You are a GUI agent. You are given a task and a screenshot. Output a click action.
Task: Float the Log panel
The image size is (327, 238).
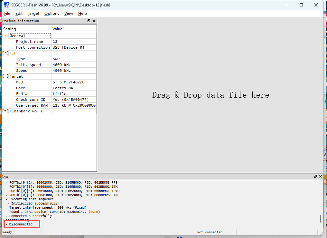coord(315,176)
